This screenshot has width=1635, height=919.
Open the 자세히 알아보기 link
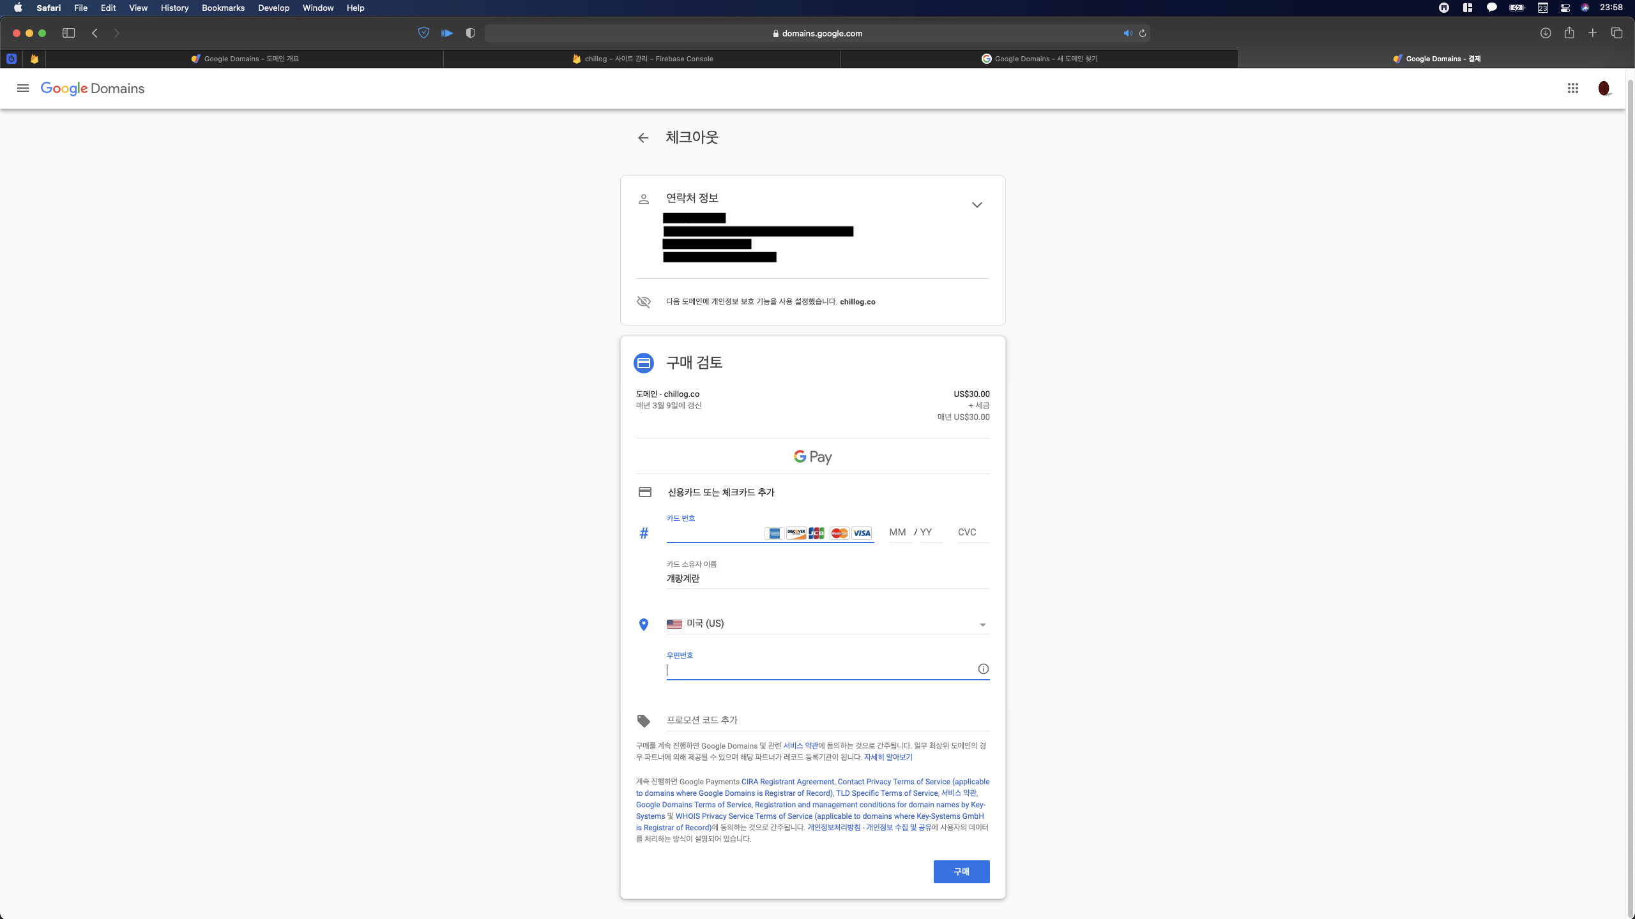point(888,758)
